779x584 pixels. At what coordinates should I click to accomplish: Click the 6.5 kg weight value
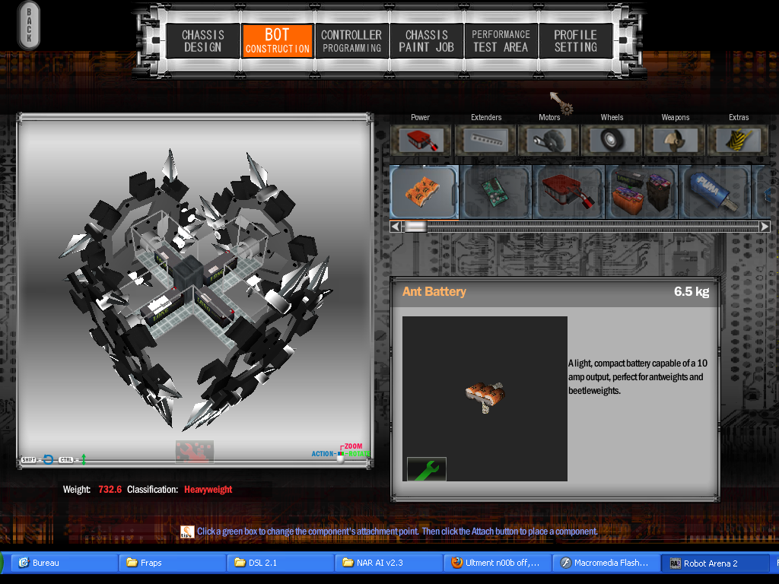click(691, 291)
